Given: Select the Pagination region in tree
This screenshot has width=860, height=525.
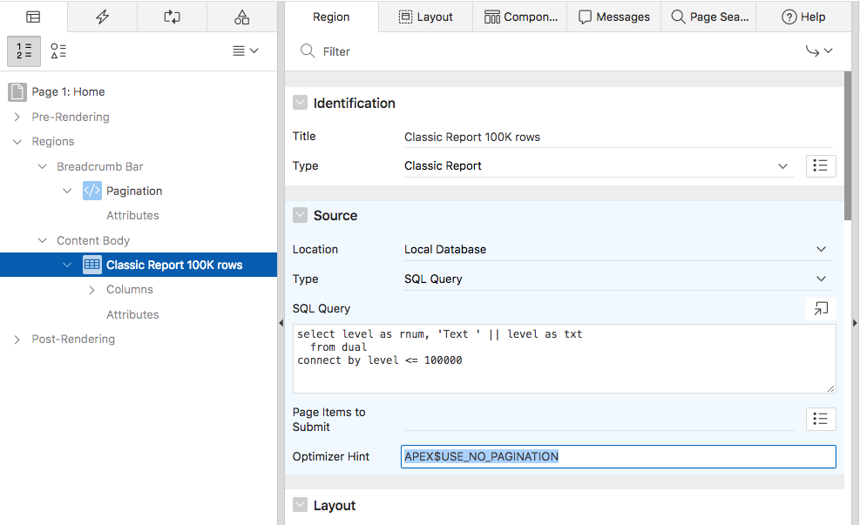Looking at the screenshot, I should pos(134,191).
